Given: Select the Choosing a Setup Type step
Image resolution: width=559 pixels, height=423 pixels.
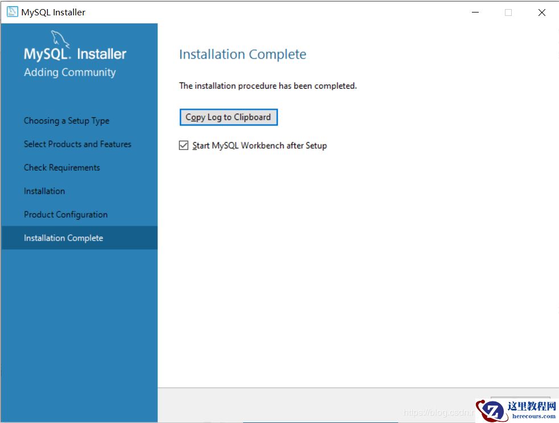Looking at the screenshot, I should coord(67,121).
